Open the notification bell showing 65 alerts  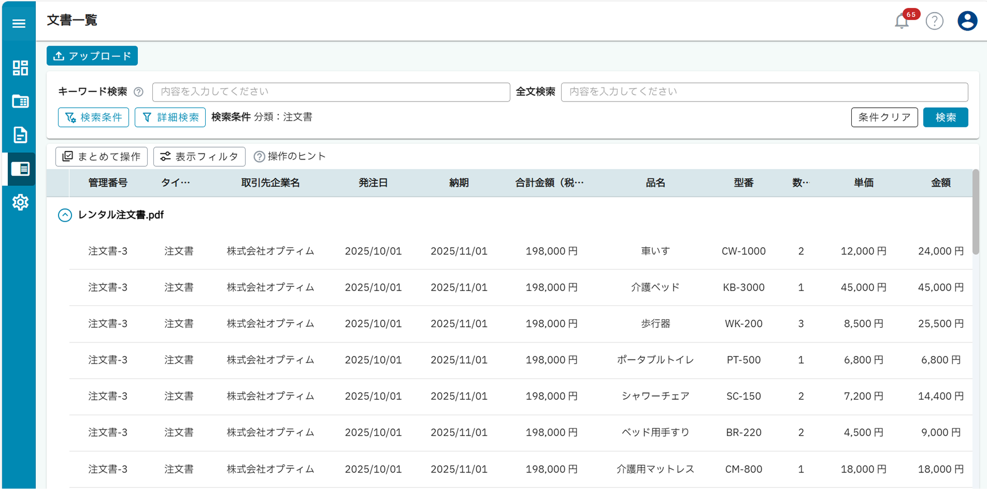coord(902,22)
